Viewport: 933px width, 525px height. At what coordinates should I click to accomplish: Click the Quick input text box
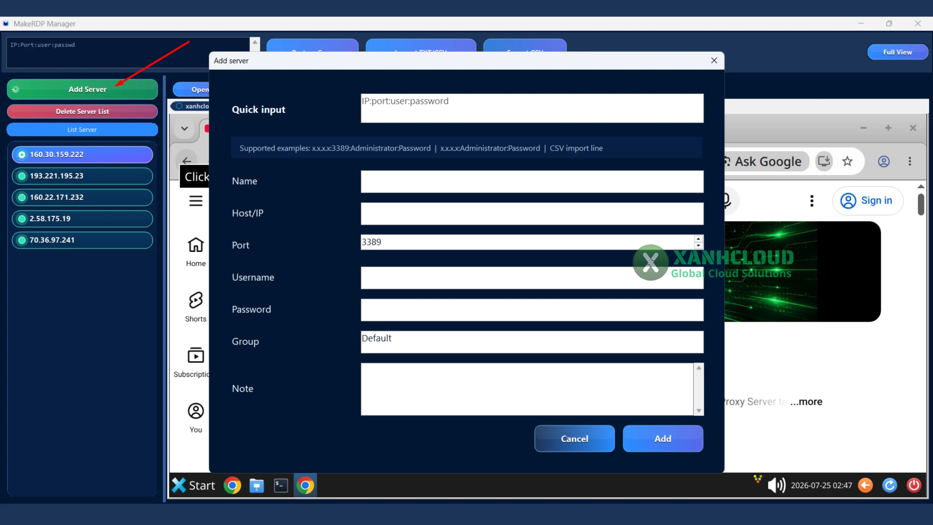(x=532, y=108)
